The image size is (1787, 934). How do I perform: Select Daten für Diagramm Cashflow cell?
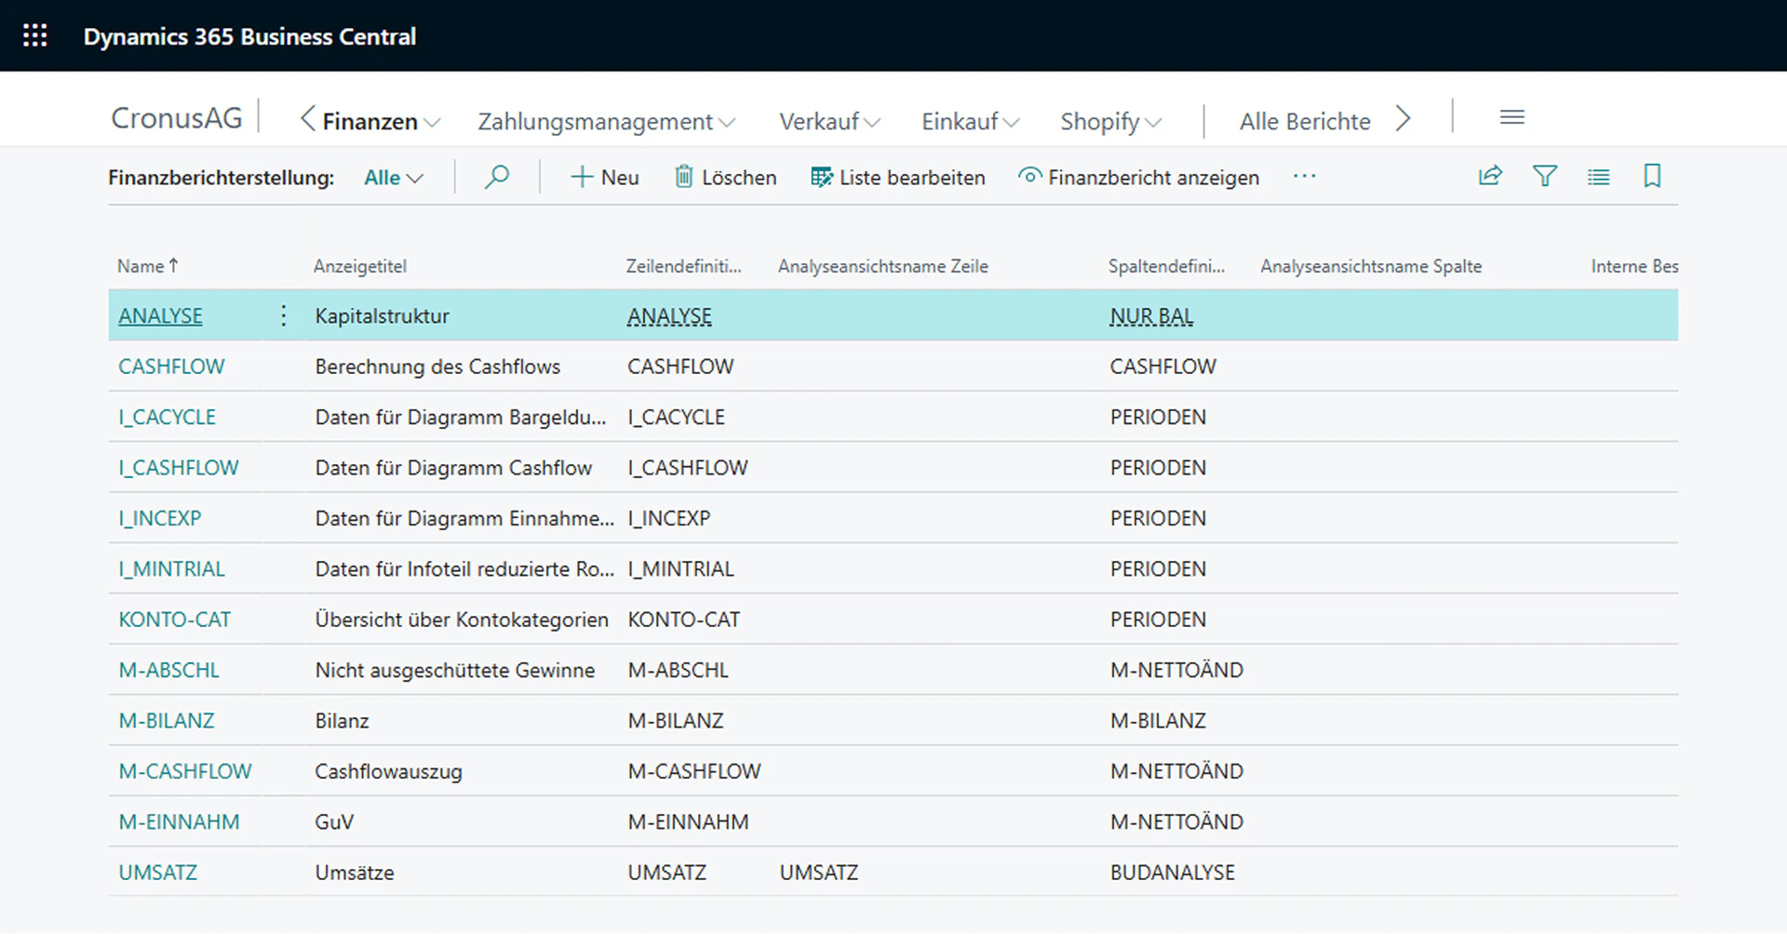[453, 468]
